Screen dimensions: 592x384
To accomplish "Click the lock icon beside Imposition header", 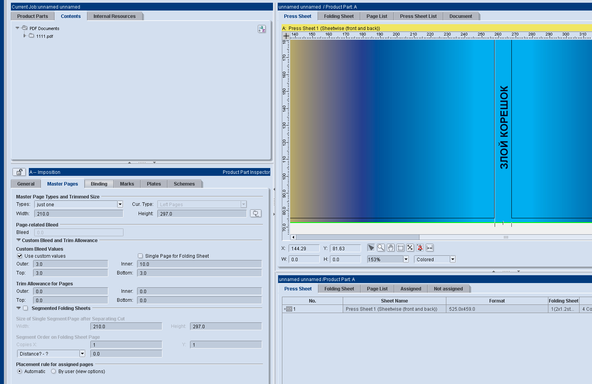I will pos(19,172).
